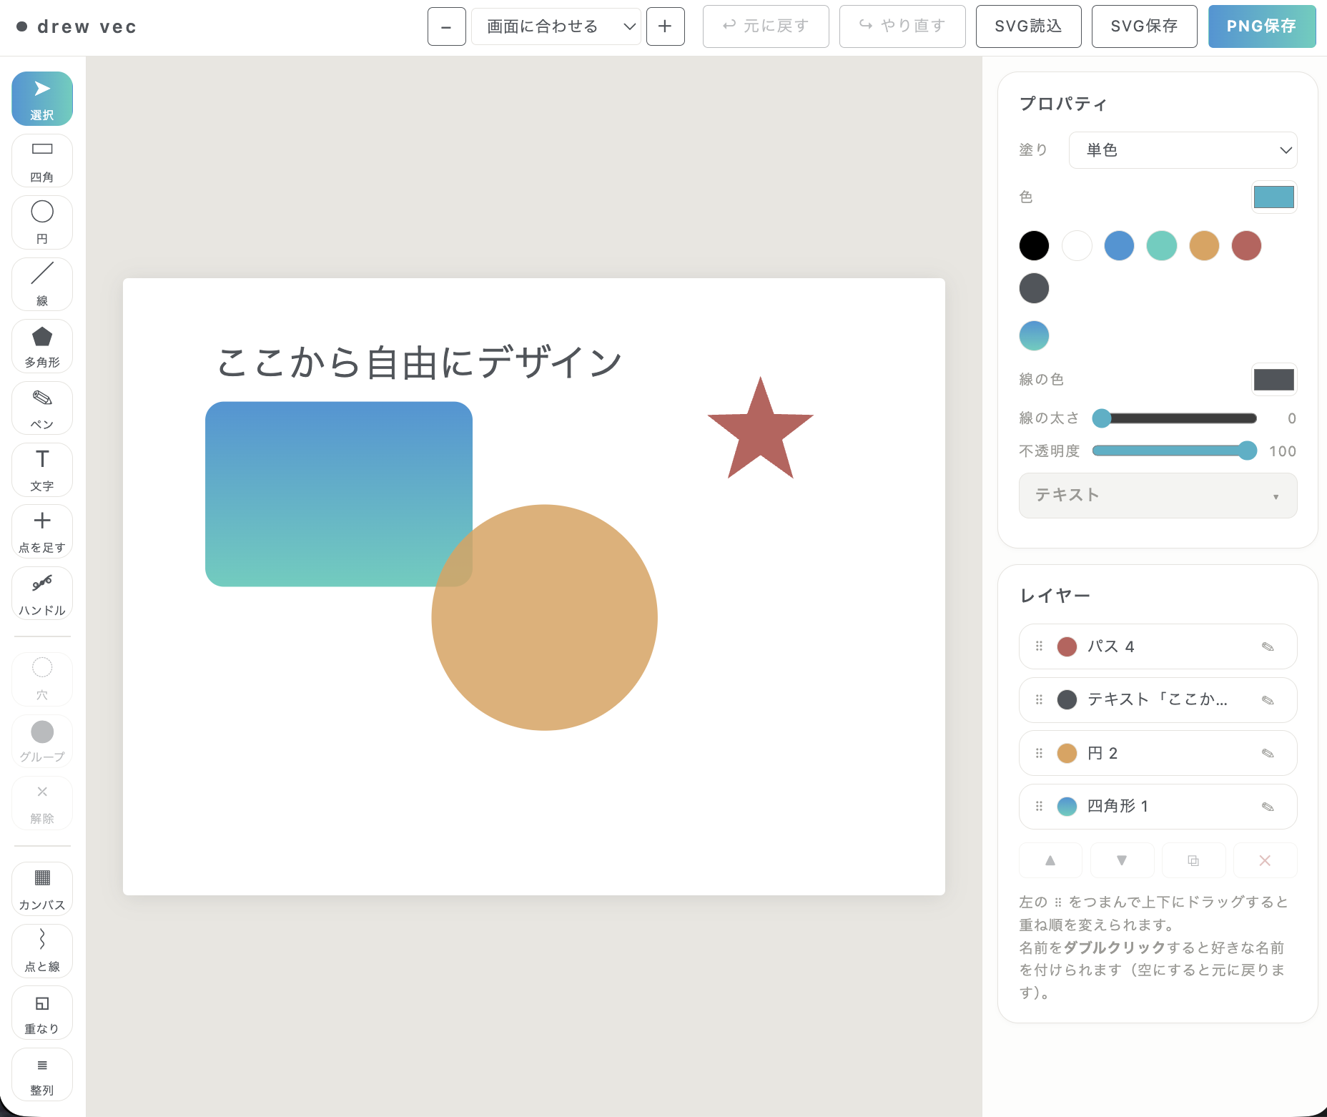Click the ここから自由にデザイン text on canvas
This screenshot has width=1327, height=1117.
[x=420, y=362]
